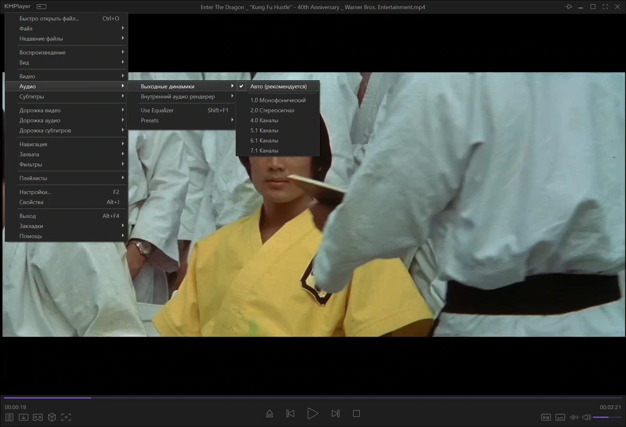The height and width of the screenshot is (427, 626).
Task: Seek on the video progress bar
Action: coord(313,398)
